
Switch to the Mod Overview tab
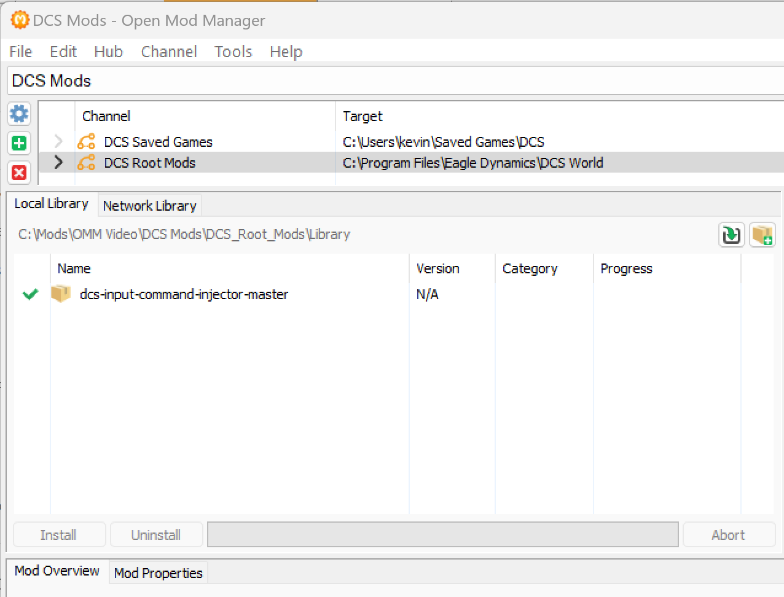[x=57, y=571]
